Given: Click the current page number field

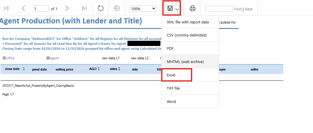Looking at the screenshot, I should pos(41,9).
